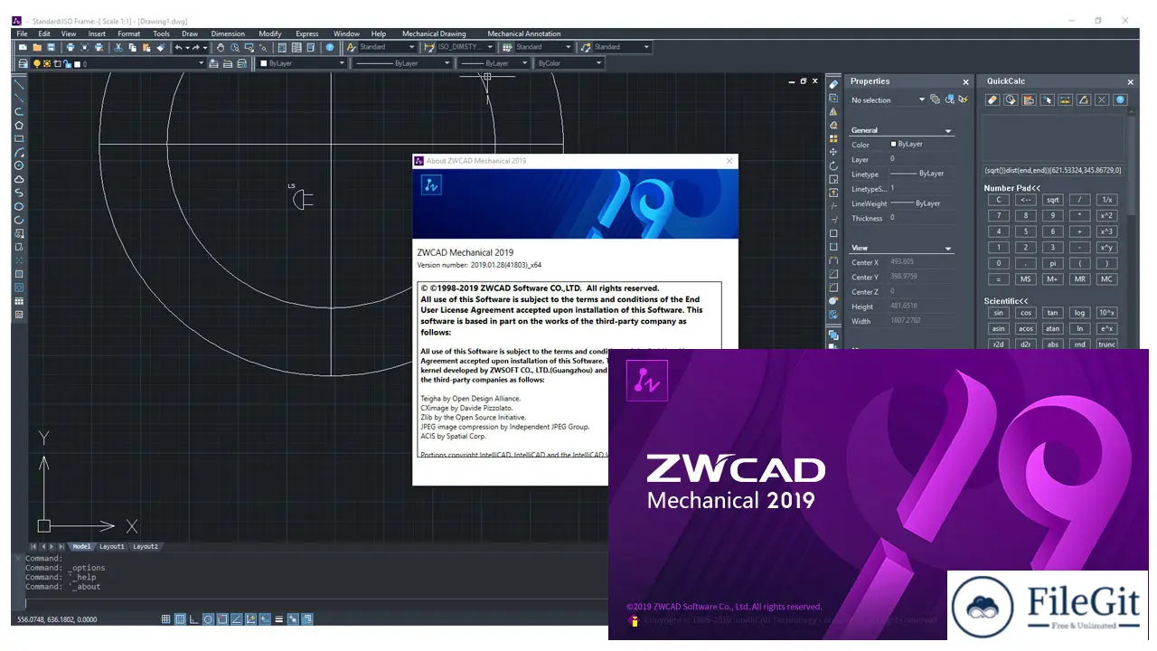Click QuickCalc Clear History icon
The image size is (1157, 651).
(x=1011, y=99)
